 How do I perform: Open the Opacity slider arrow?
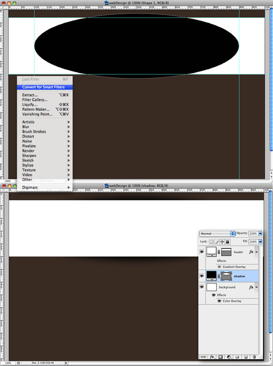pos(260,233)
